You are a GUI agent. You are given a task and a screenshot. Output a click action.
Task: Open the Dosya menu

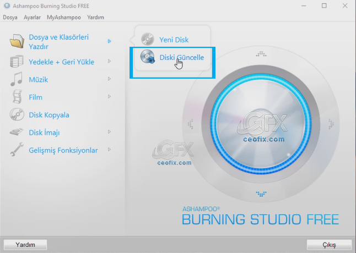pos(10,18)
